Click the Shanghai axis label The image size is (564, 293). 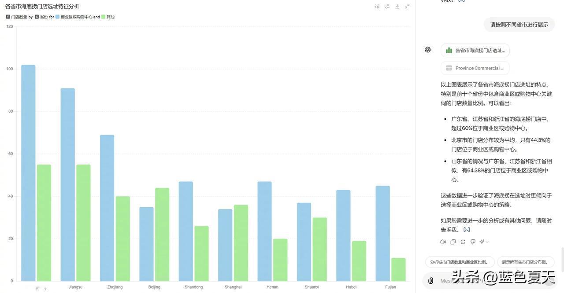(x=233, y=287)
